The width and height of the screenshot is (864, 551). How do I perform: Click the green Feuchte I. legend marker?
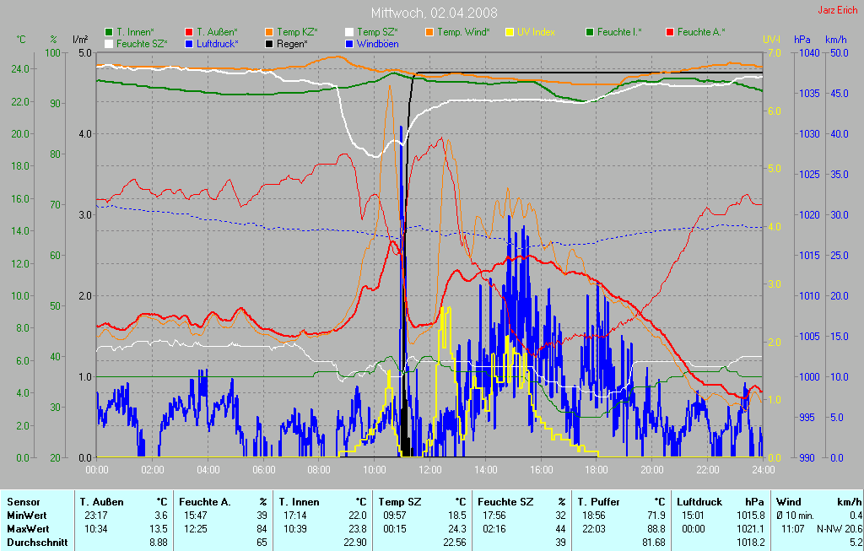coord(590,31)
